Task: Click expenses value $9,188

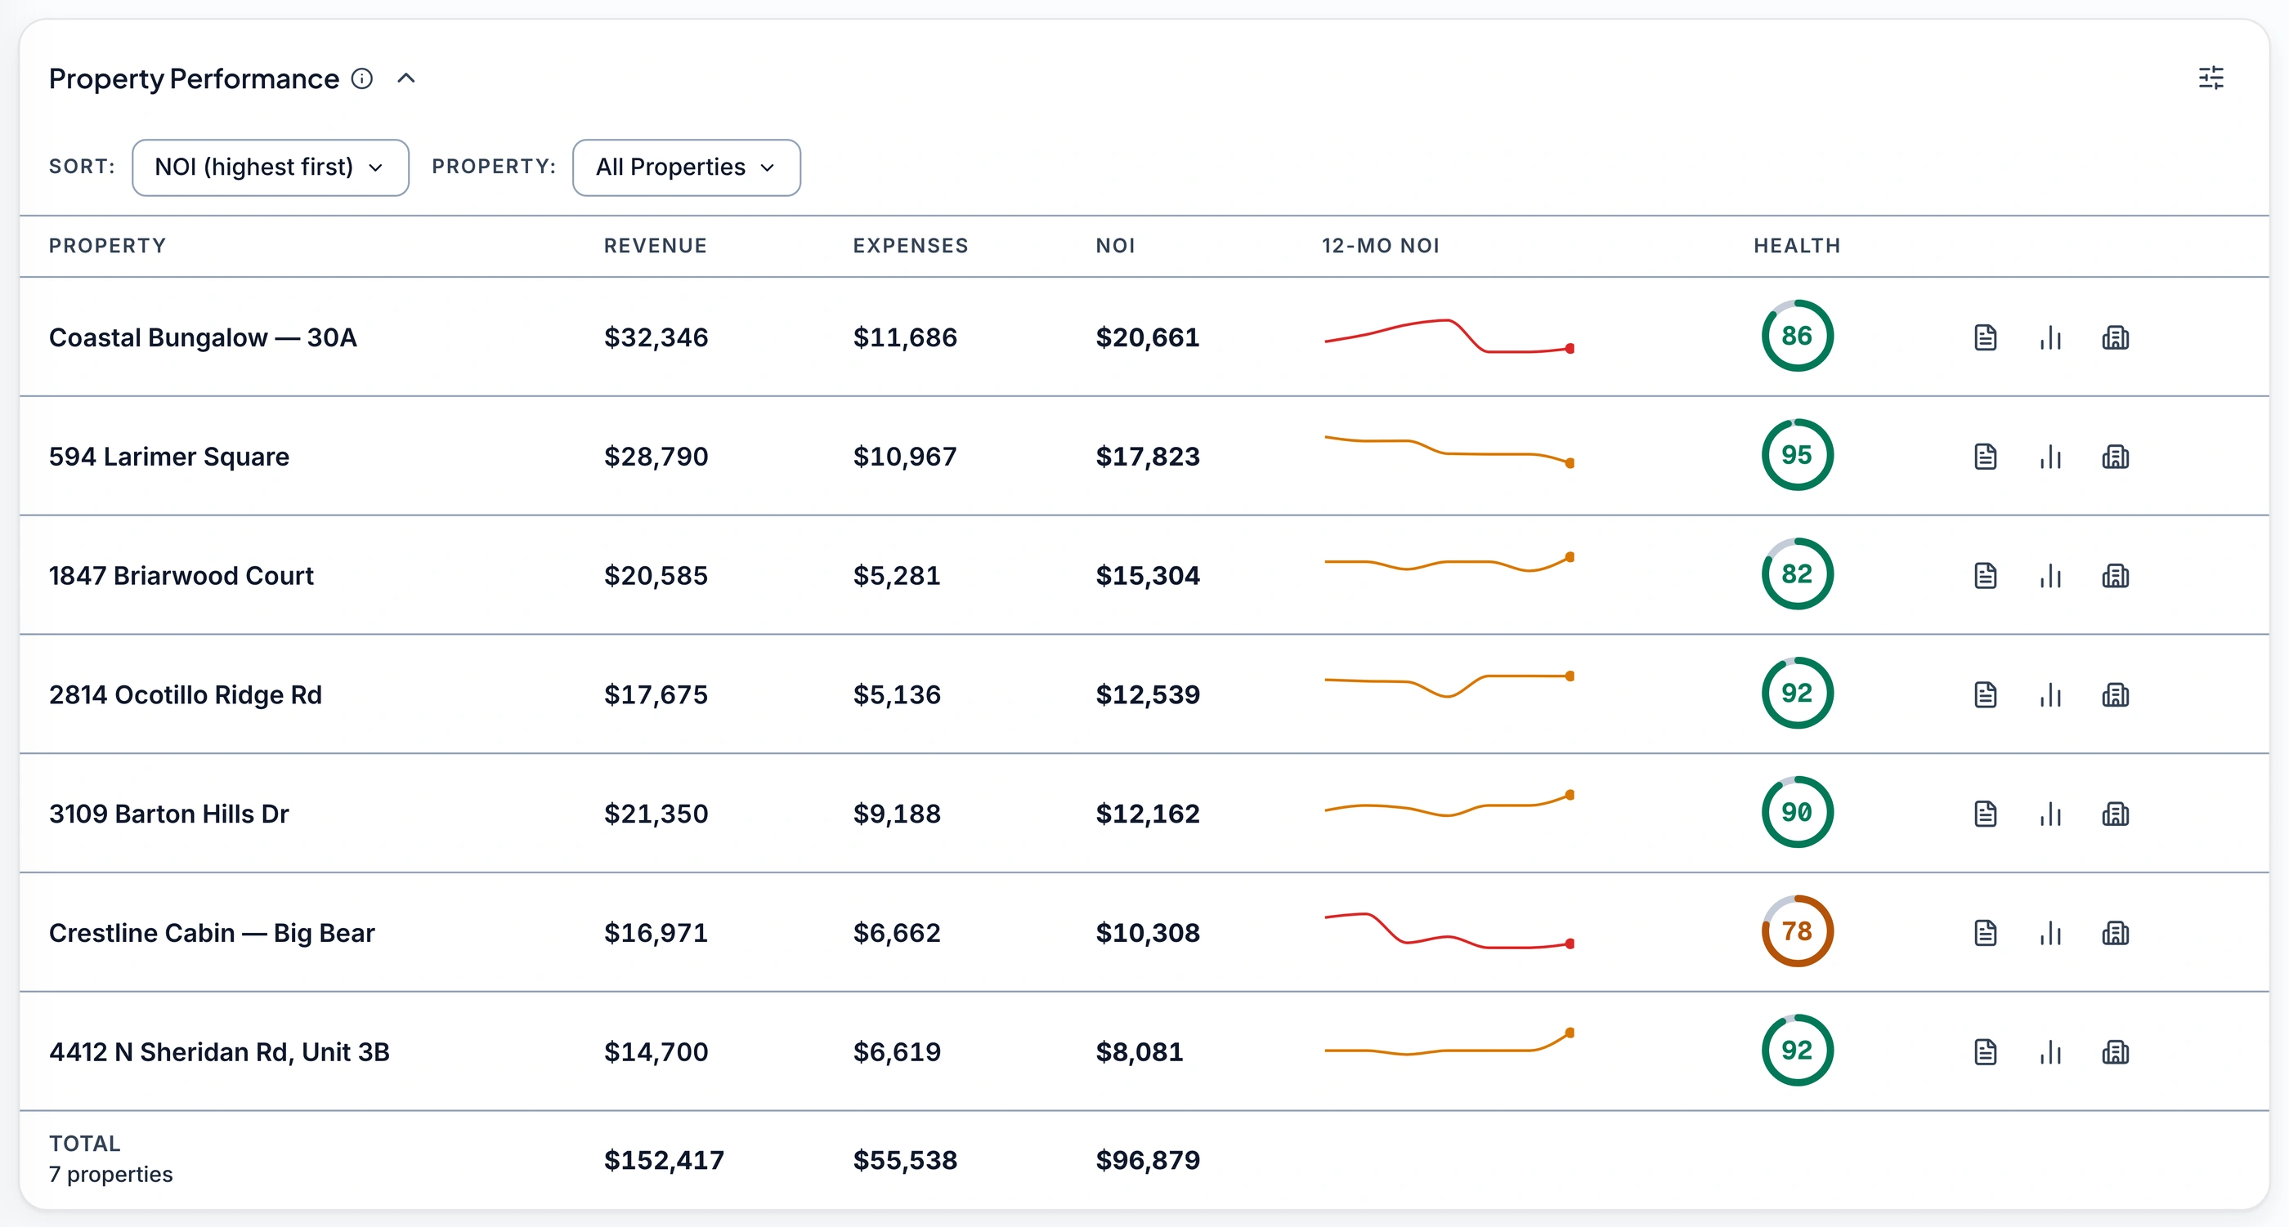Action: coord(897,814)
